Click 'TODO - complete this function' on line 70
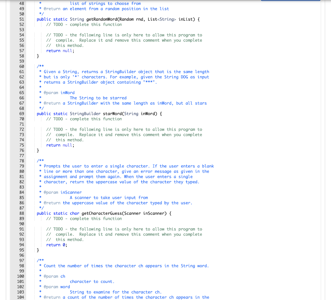The height and width of the screenshot is (300, 331). (84, 119)
